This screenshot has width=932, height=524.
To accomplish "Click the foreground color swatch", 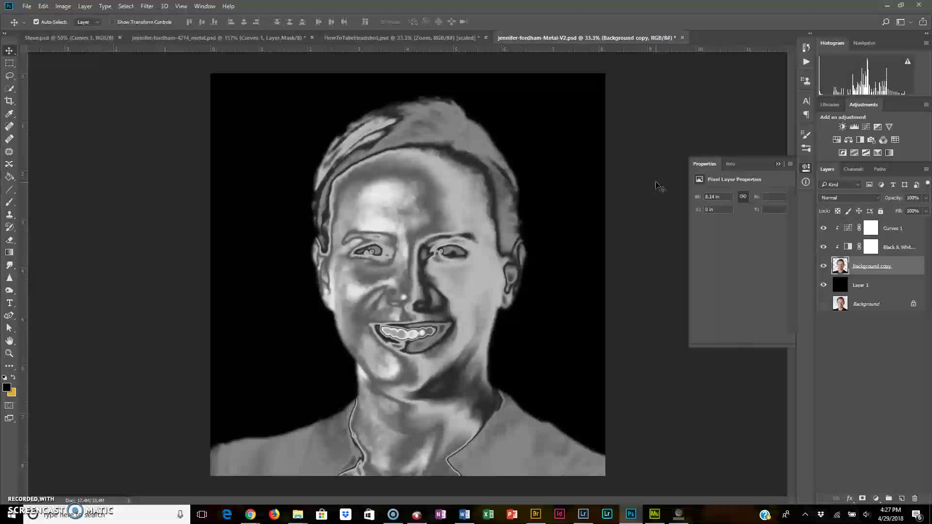I will coord(7,387).
